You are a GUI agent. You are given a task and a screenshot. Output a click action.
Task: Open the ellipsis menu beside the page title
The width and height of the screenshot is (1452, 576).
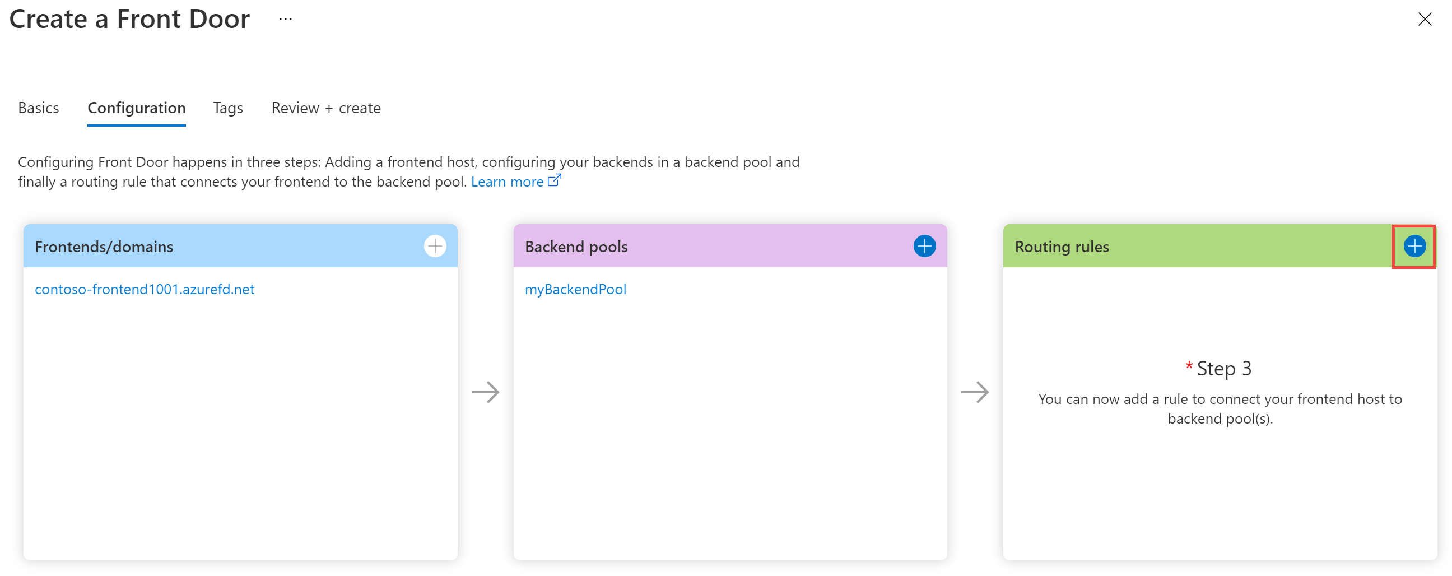pyautogui.click(x=285, y=18)
